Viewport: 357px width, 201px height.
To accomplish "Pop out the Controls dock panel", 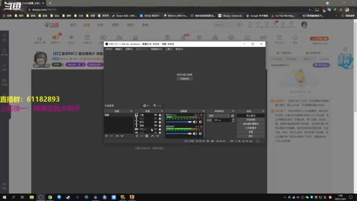I will tap(263, 111).
